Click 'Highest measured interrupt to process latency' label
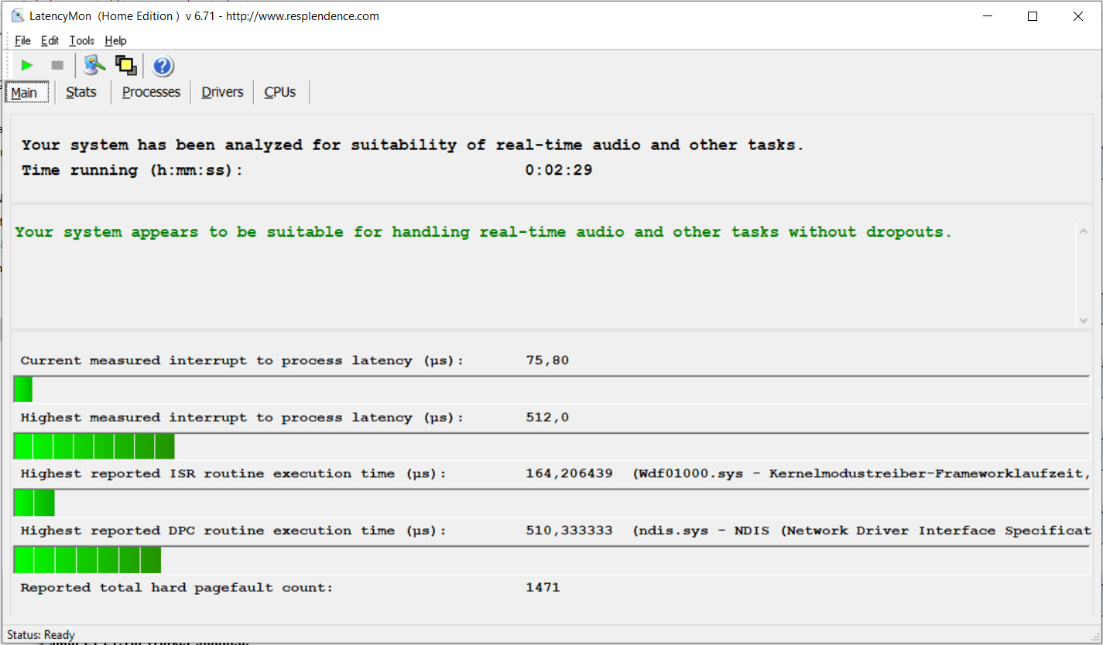 point(242,418)
